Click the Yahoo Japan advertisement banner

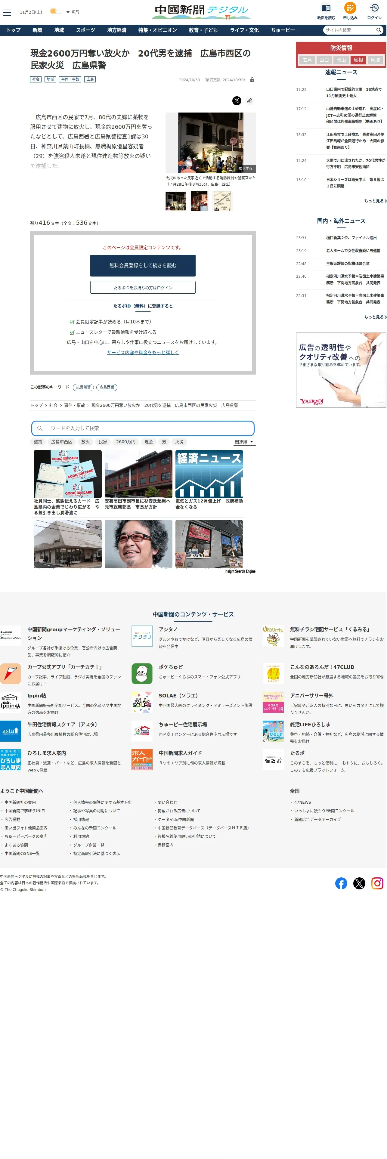[341, 370]
